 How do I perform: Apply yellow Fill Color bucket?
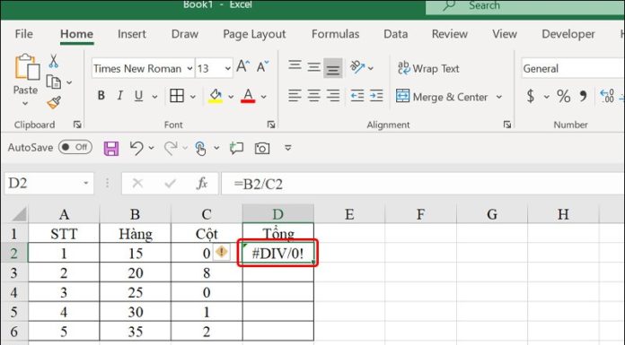pos(216,96)
